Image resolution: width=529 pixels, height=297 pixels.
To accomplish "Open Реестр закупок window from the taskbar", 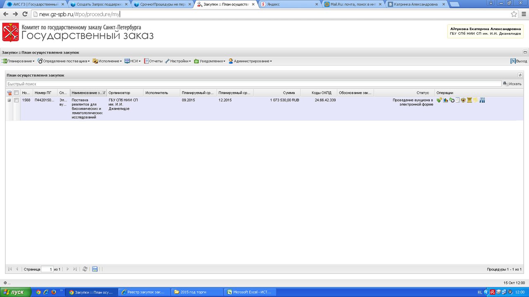I will [x=144, y=292].
